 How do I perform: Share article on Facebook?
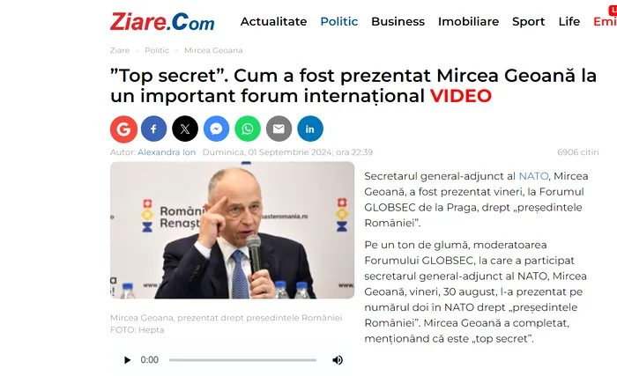[154, 129]
